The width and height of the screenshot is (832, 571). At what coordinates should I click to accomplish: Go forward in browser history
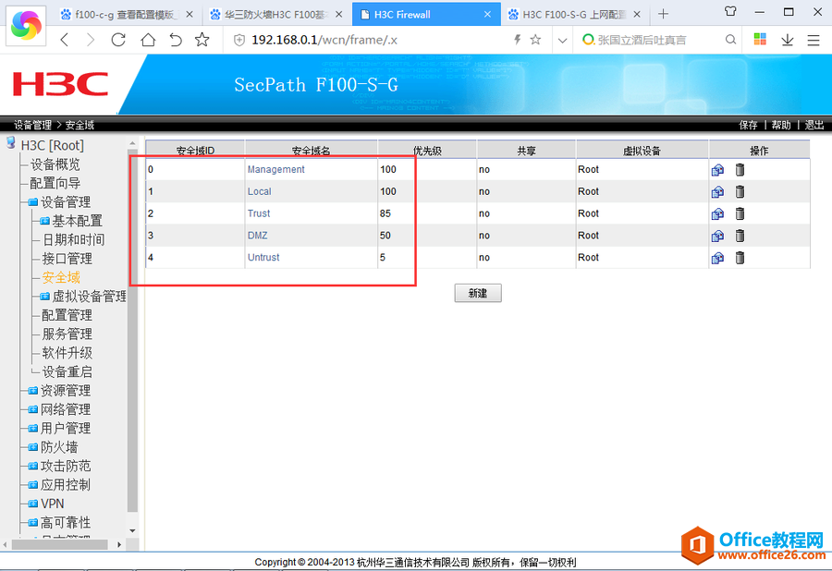[91, 40]
